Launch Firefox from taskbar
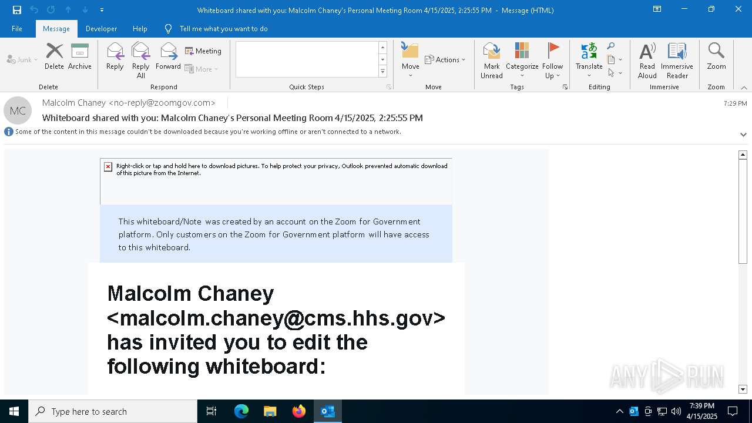The height and width of the screenshot is (423, 752). (x=299, y=411)
